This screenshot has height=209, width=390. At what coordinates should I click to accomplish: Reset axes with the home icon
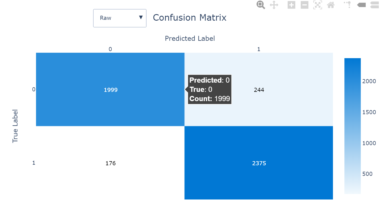(331, 5)
